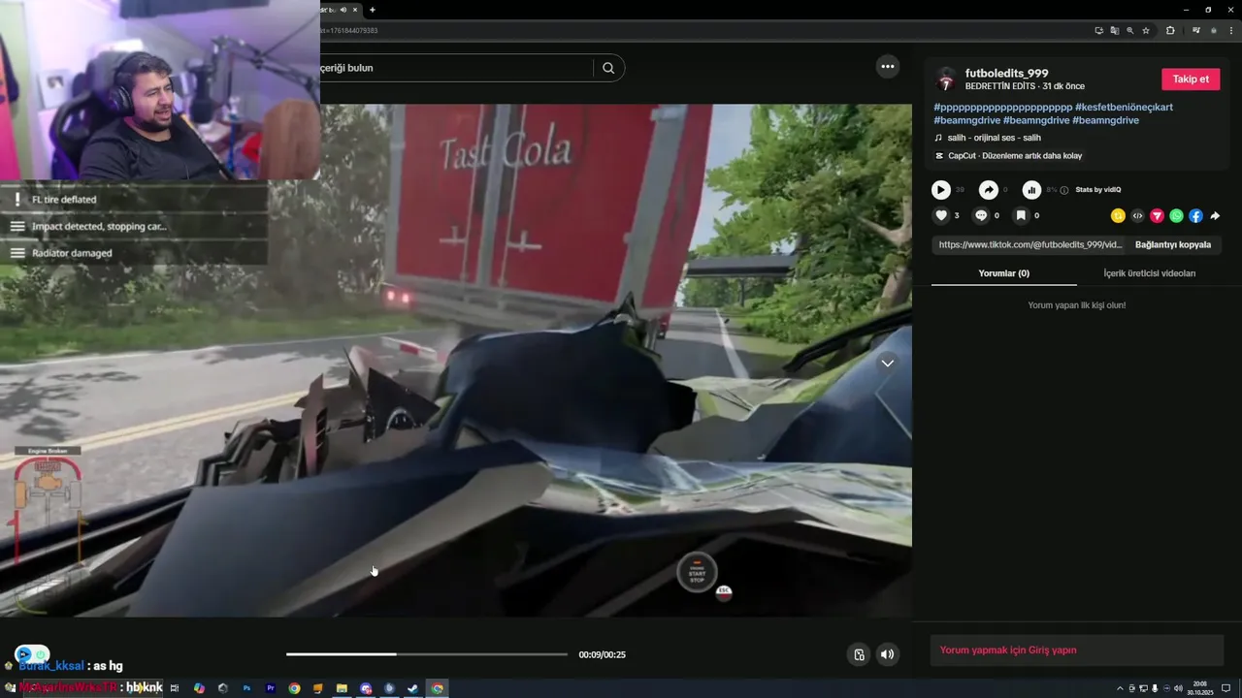Like the video with the heart icon
This screenshot has height=698, width=1242.
coord(940,215)
